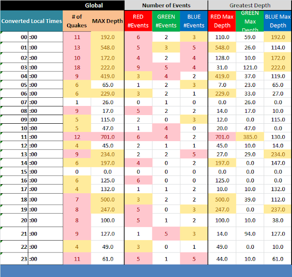The width and height of the screenshot is (292, 277).
Task: Select MAX Depth 115.0 in row 09:00
Action: click(x=108, y=120)
